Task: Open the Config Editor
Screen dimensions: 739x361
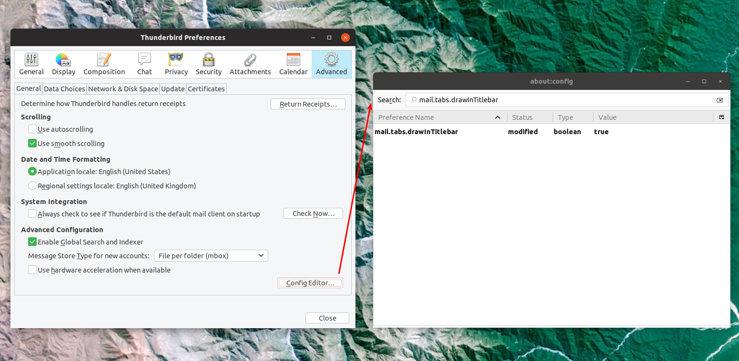Action: click(310, 283)
